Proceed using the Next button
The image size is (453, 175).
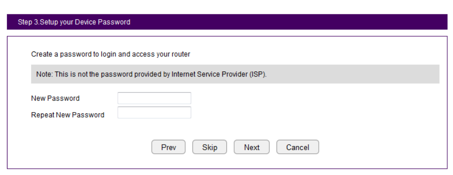click(251, 147)
